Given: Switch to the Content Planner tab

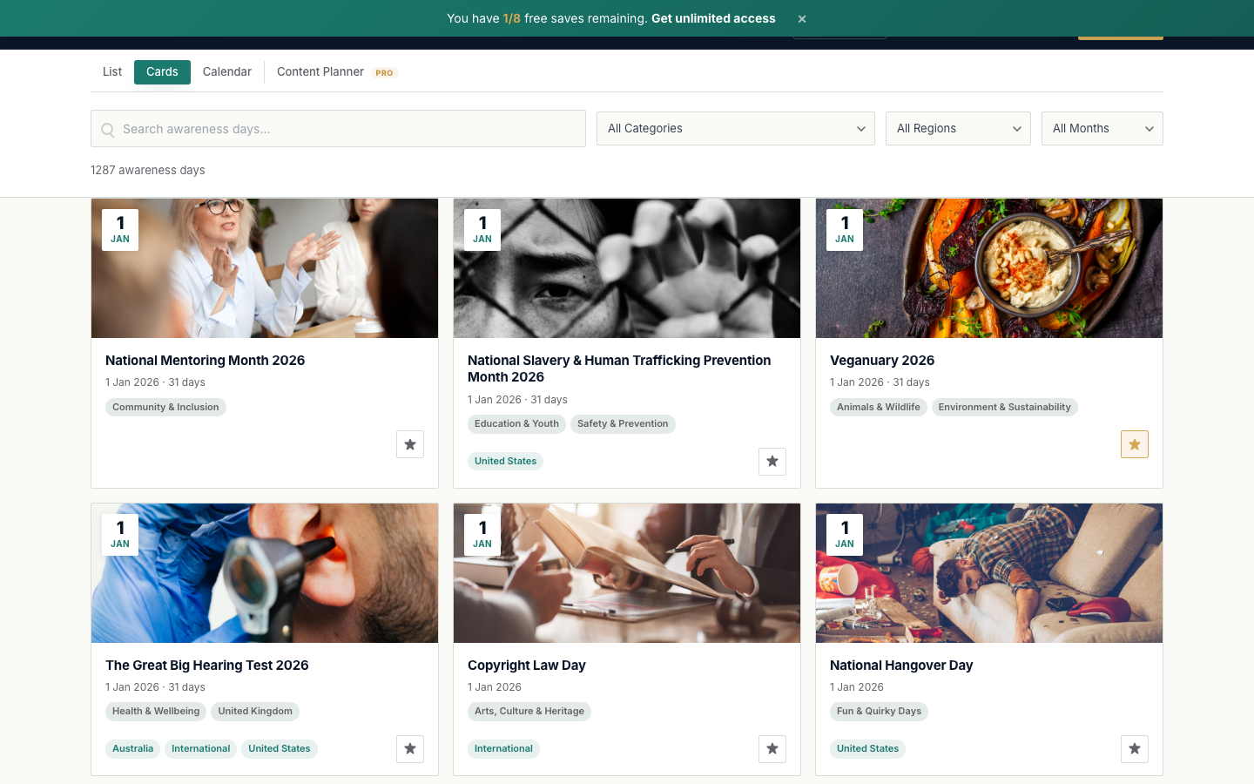Looking at the screenshot, I should tap(320, 71).
